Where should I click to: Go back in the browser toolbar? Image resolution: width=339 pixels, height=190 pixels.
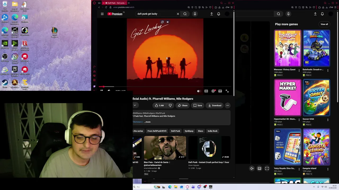pos(99,7)
